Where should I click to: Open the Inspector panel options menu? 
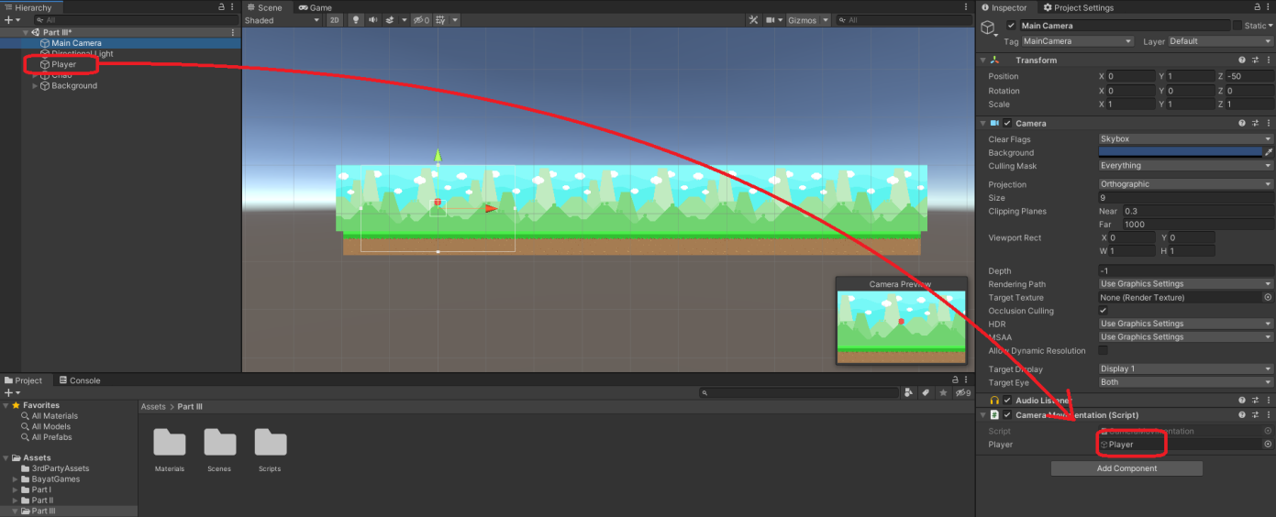click(x=1268, y=7)
